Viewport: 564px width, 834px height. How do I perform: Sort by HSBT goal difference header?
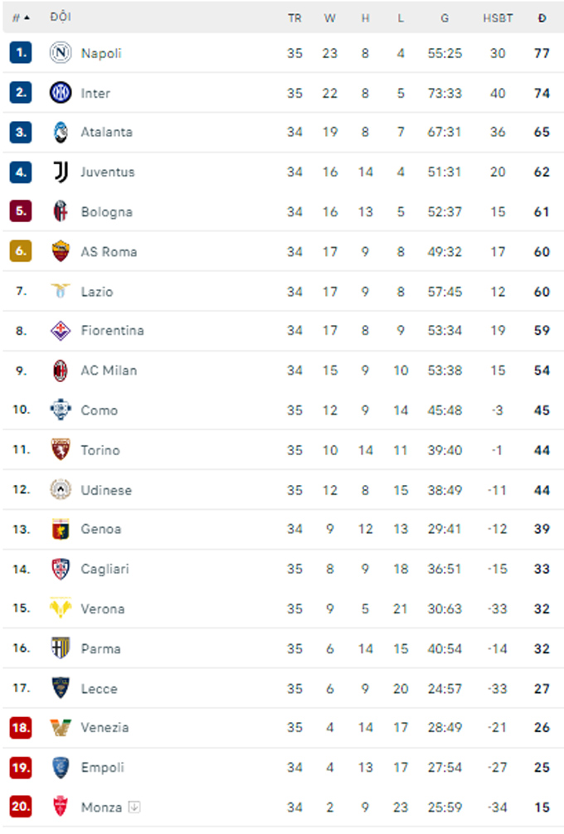click(x=498, y=18)
